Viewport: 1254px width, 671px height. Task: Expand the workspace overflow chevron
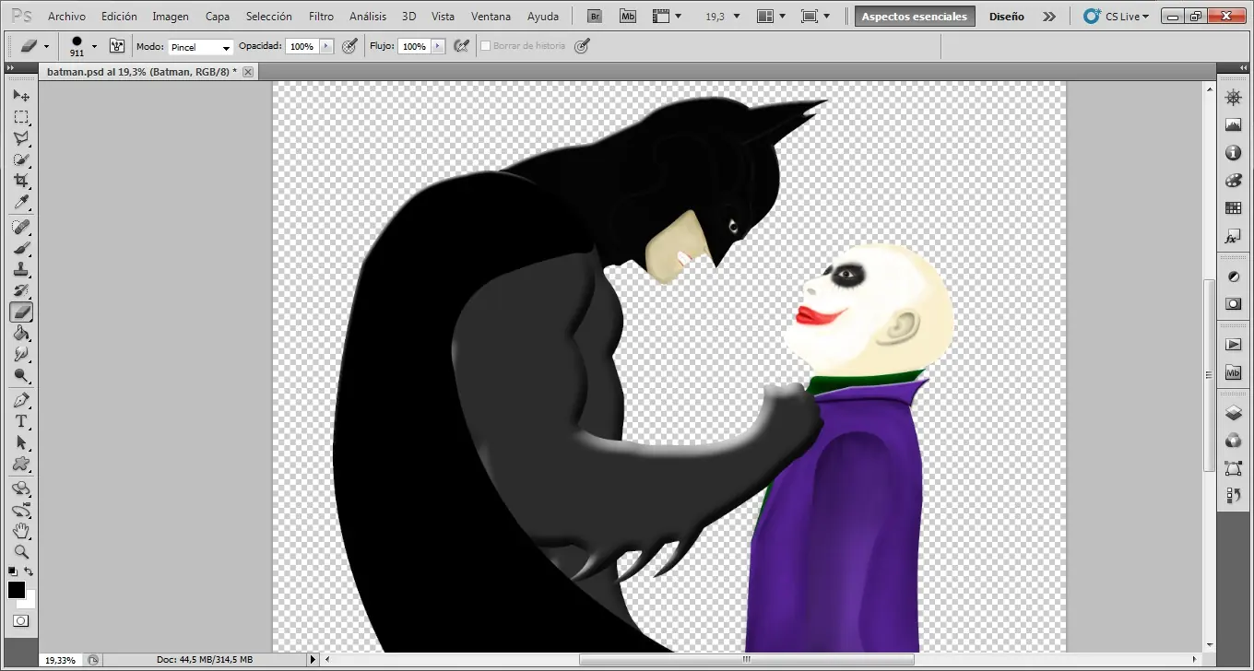(x=1050, y=16)
